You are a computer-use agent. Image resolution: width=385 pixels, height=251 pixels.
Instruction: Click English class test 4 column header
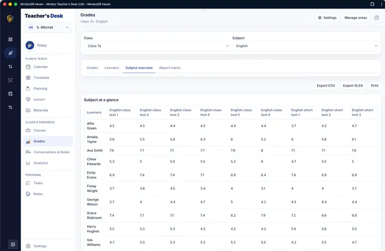[211, 112]
